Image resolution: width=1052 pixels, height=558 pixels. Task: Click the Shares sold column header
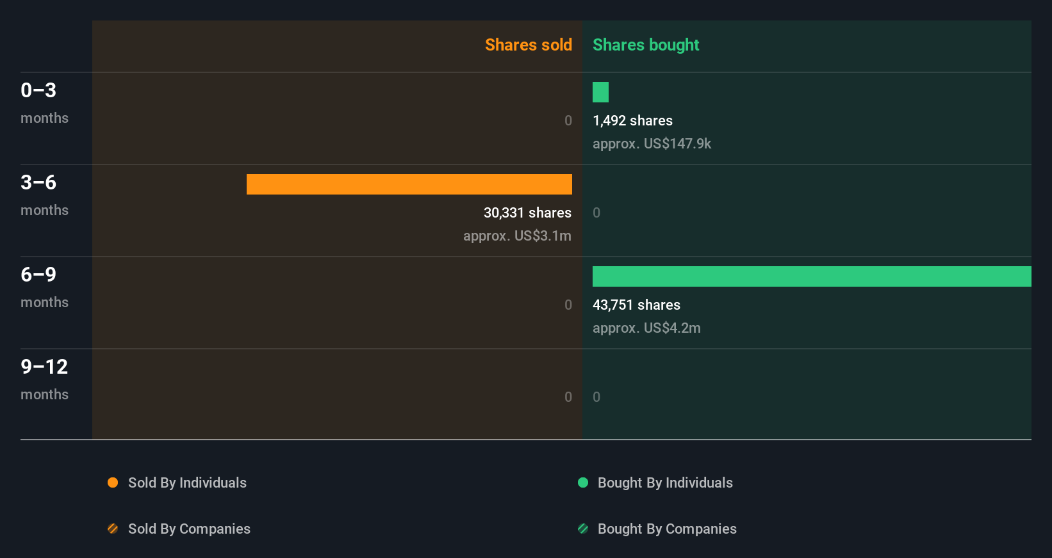(529, 45)
